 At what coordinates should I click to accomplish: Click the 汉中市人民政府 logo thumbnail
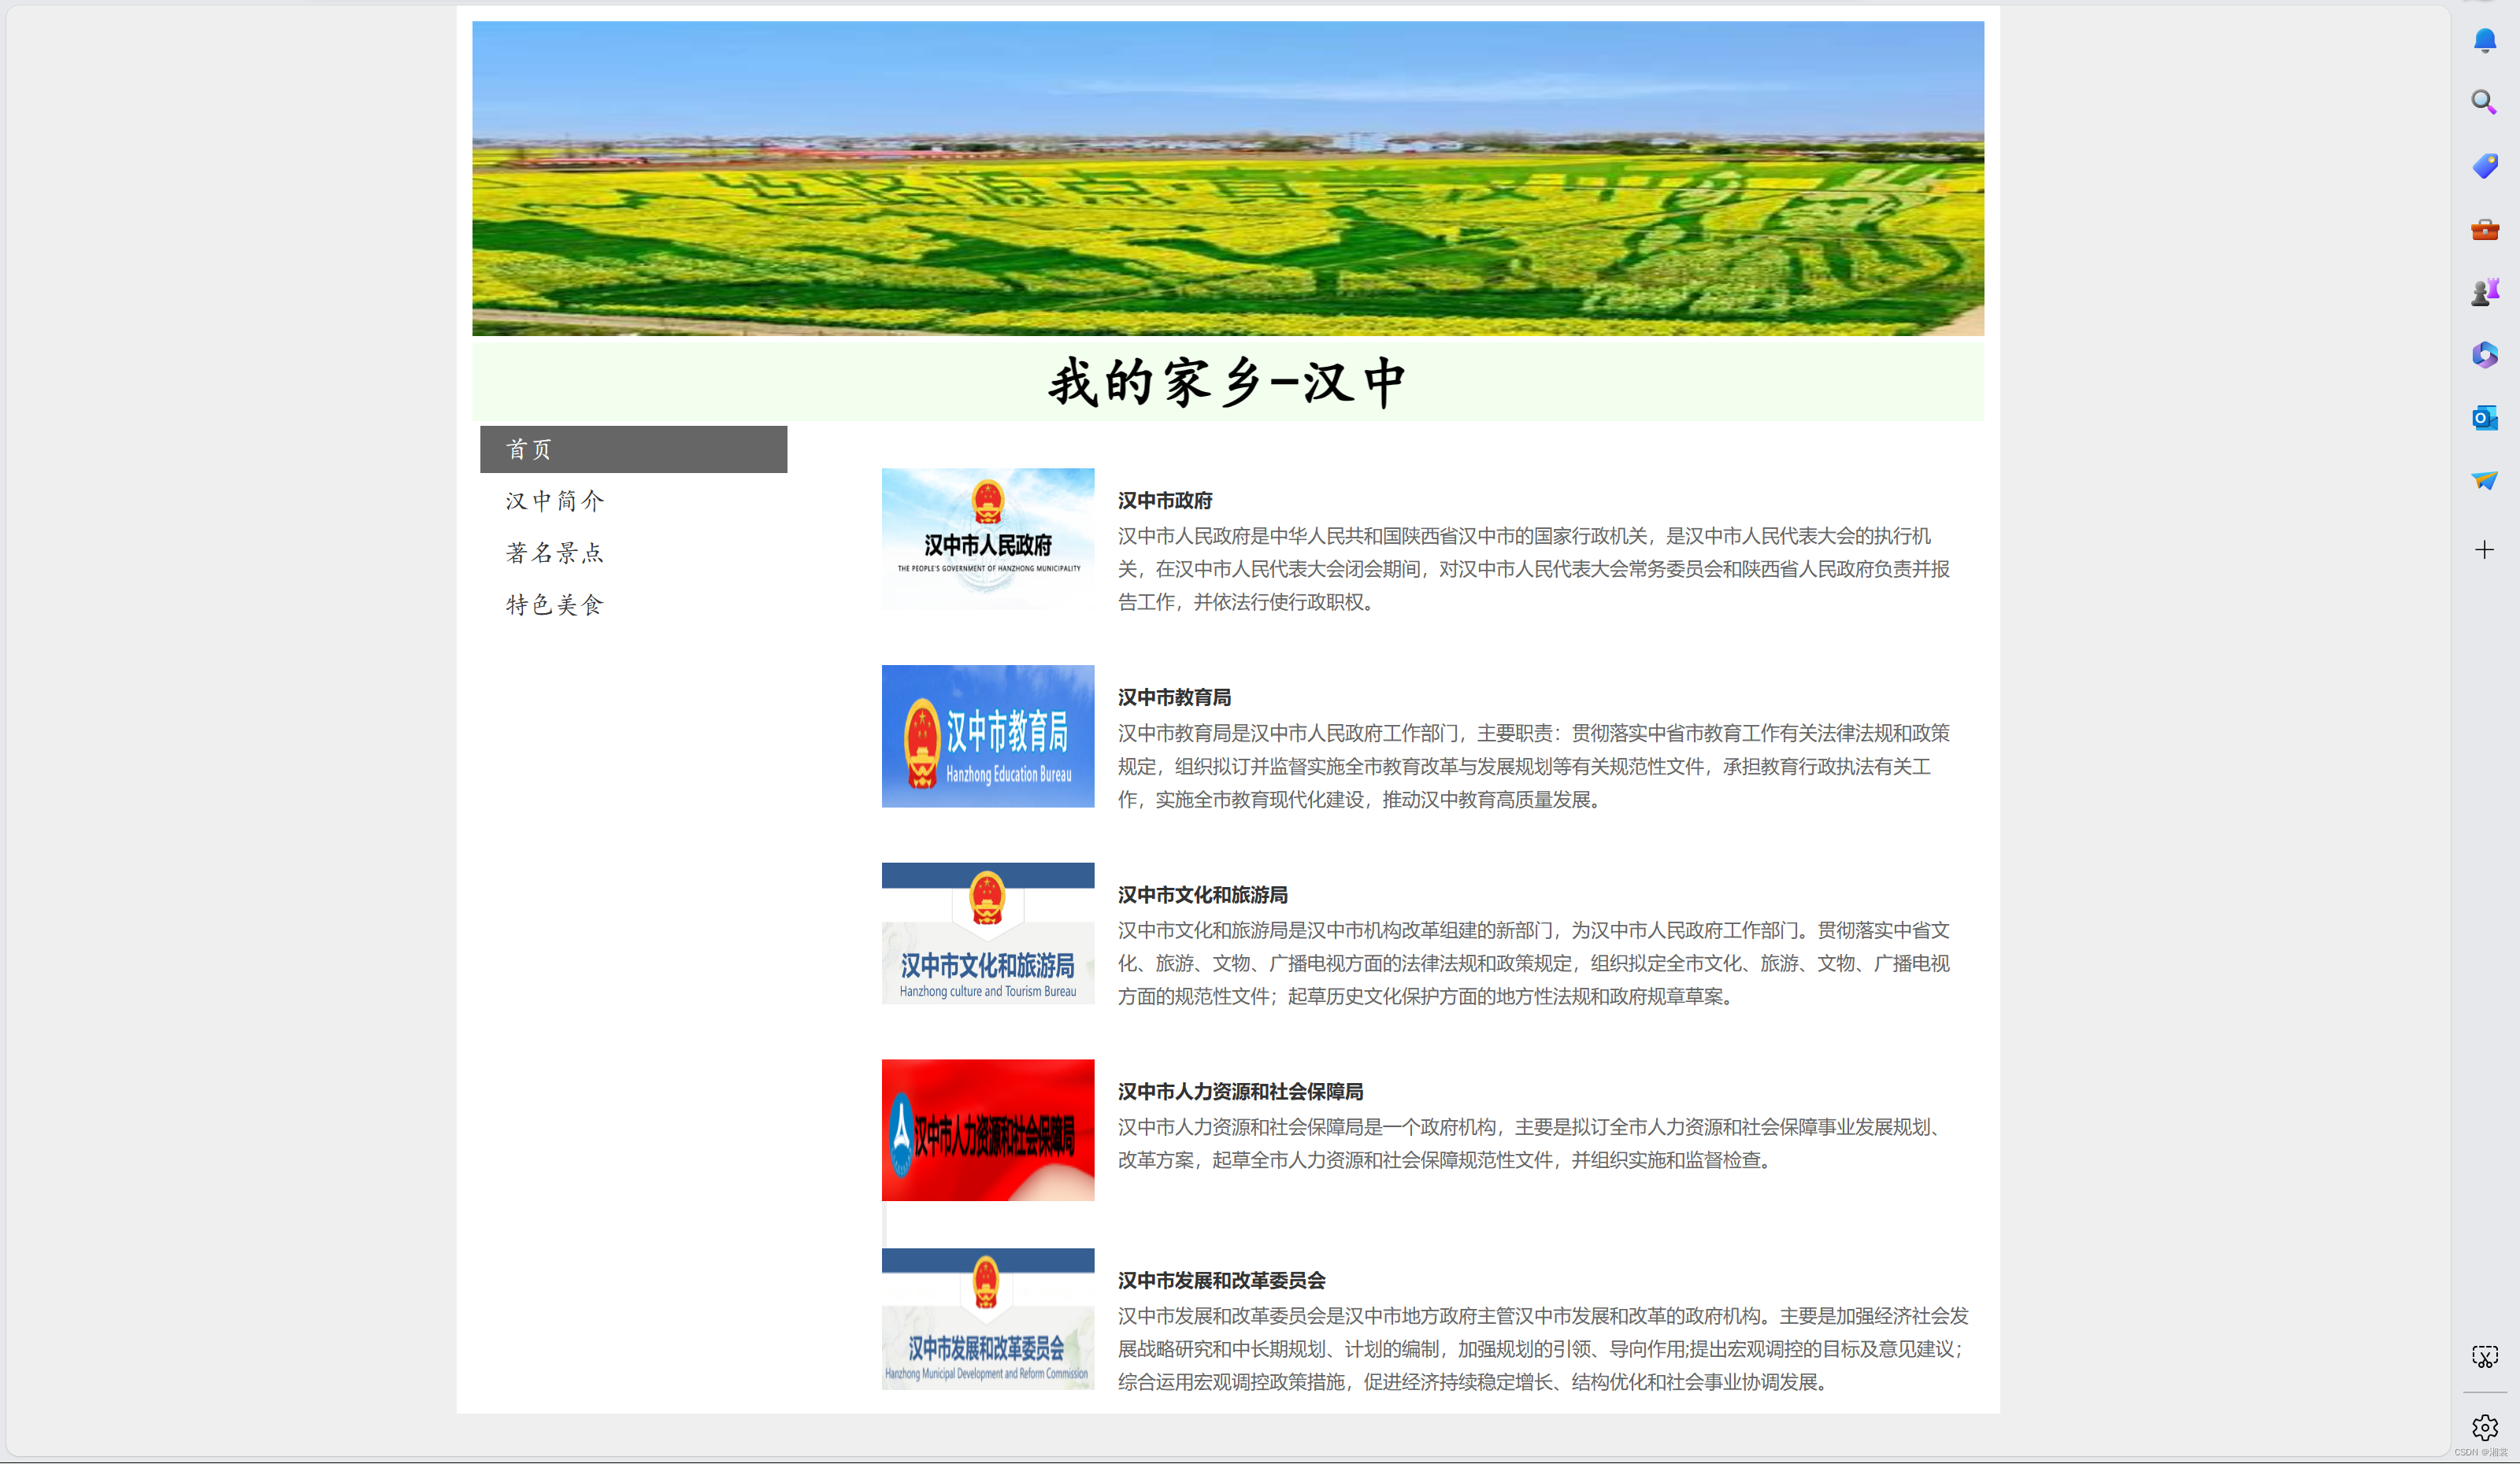987,540
